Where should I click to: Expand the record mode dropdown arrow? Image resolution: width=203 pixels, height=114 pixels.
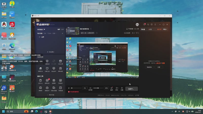click(119, 88)
